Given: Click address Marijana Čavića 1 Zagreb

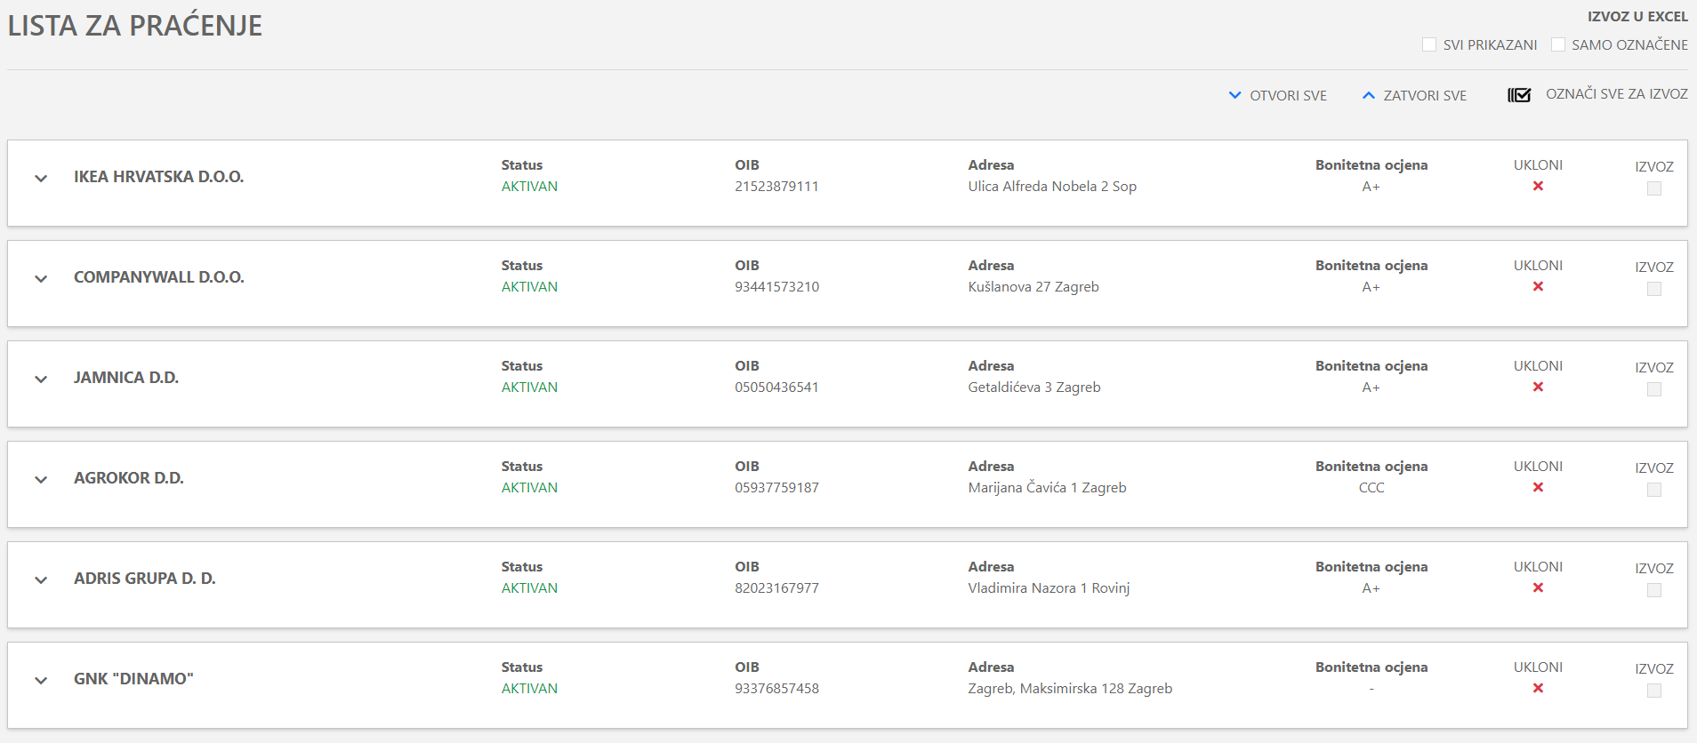Looking at the screenshot, I should [x=1047, y=488].
